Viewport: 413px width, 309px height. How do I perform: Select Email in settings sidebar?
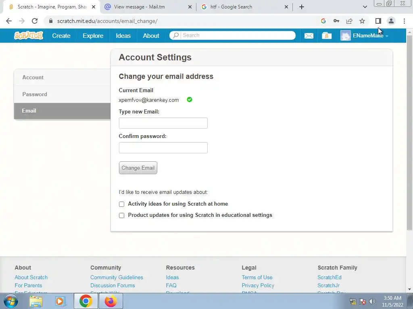click(62, 111)
